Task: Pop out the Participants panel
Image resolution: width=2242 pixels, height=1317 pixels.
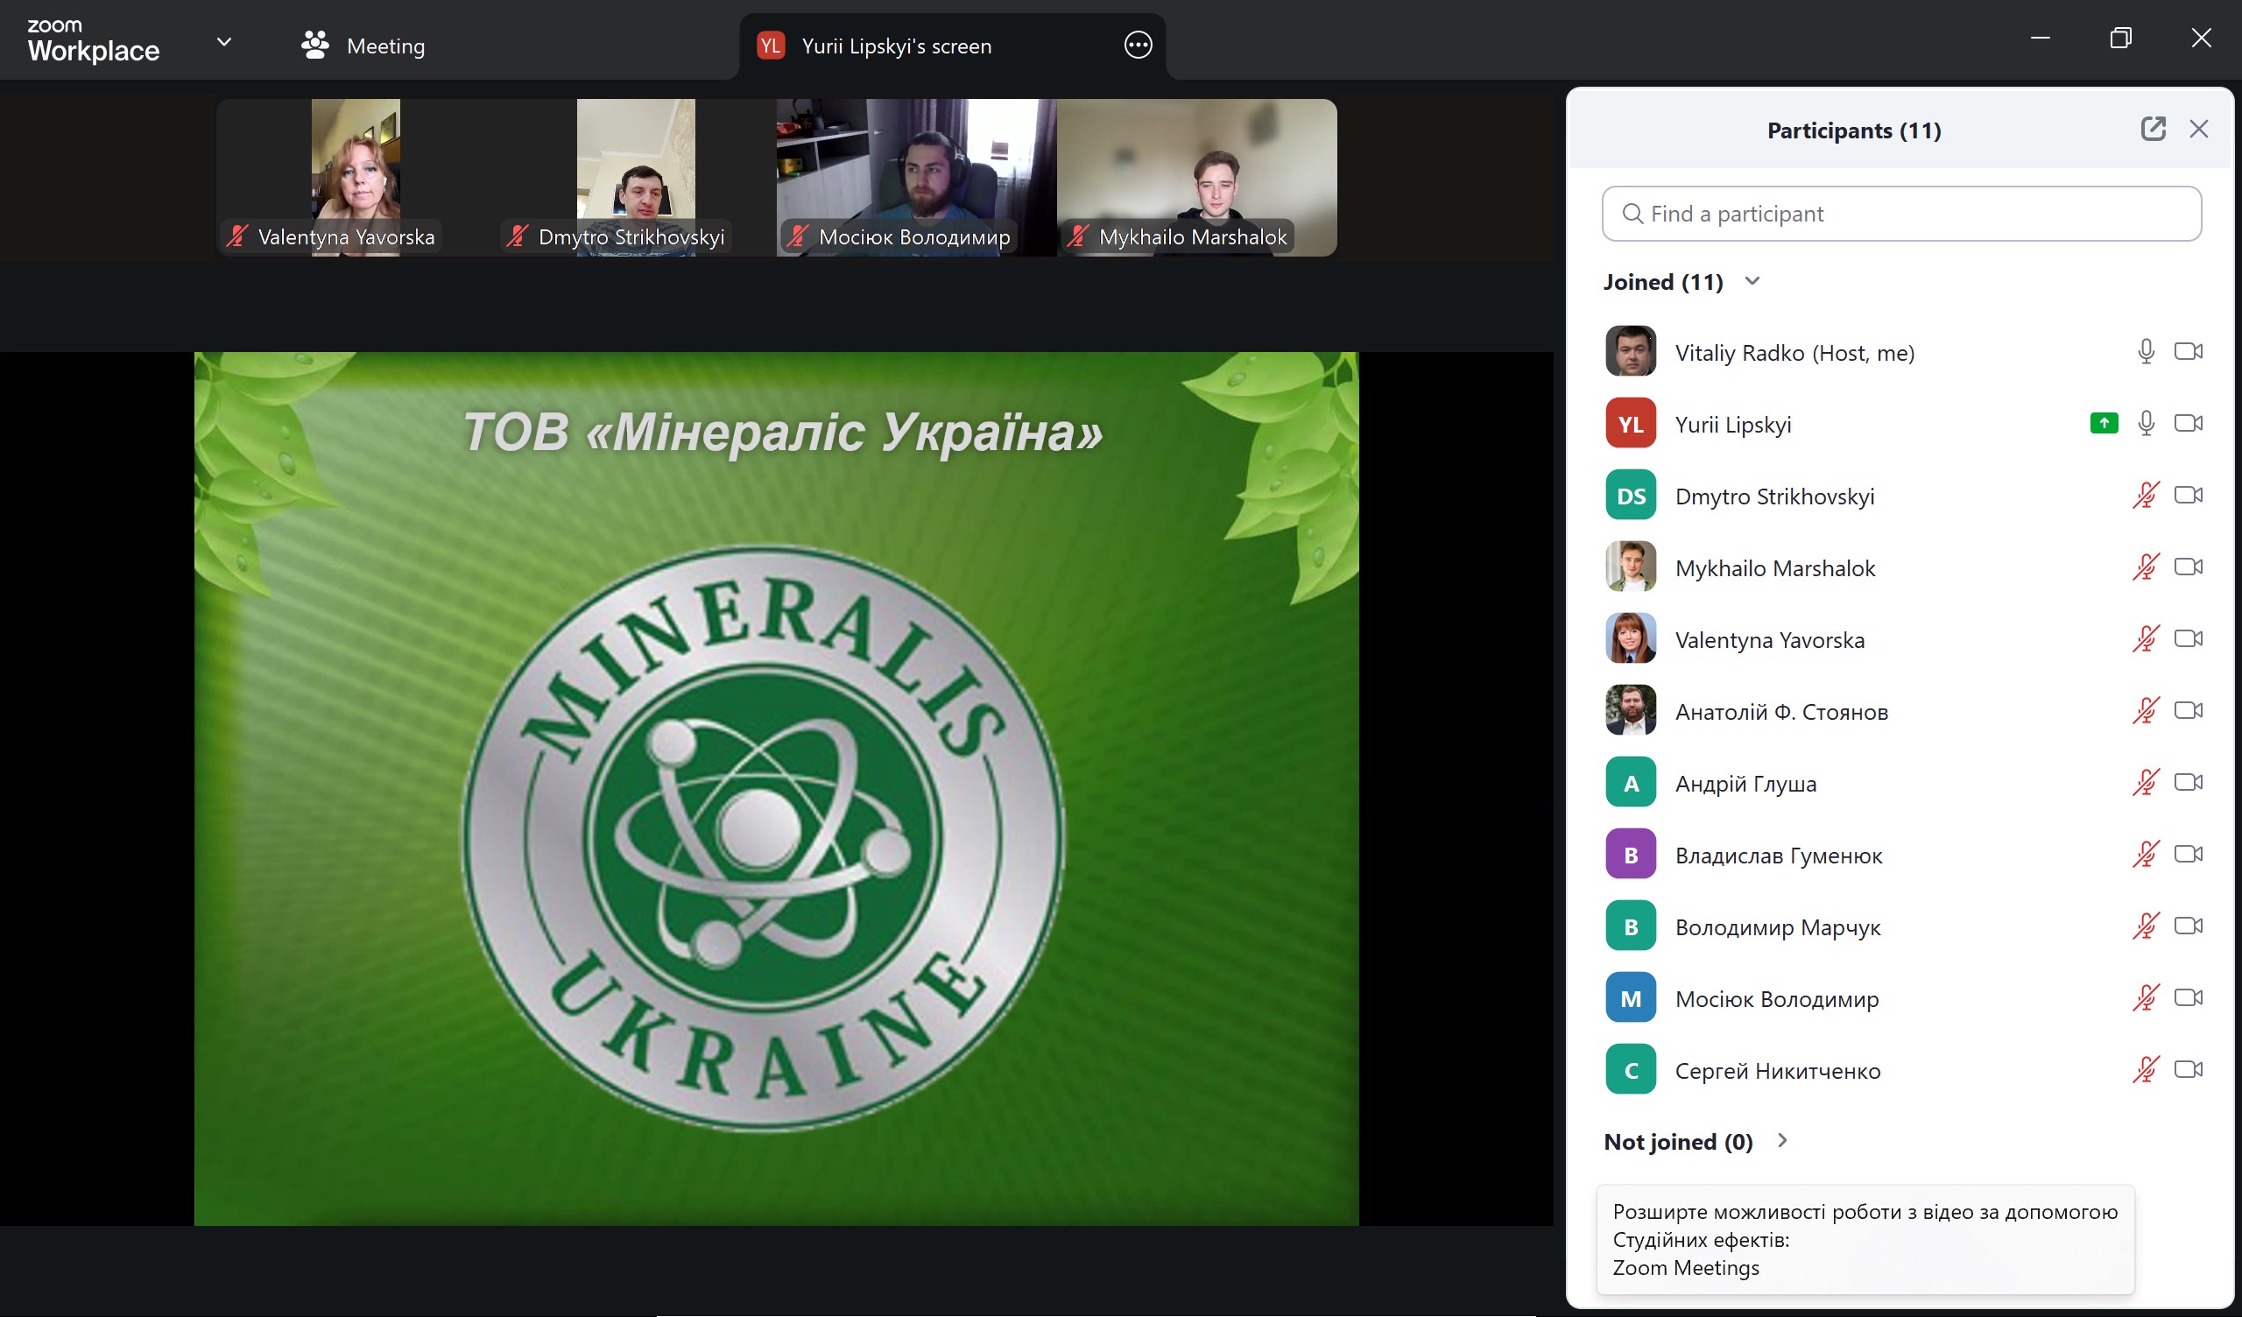Action: pyautogui.click(x=2152, y=129)
